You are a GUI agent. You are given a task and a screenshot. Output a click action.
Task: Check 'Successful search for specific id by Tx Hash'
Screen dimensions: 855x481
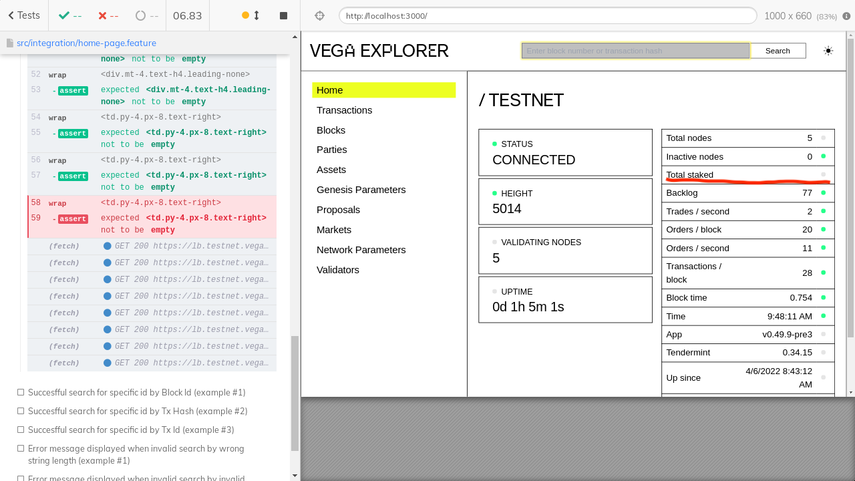21,411
